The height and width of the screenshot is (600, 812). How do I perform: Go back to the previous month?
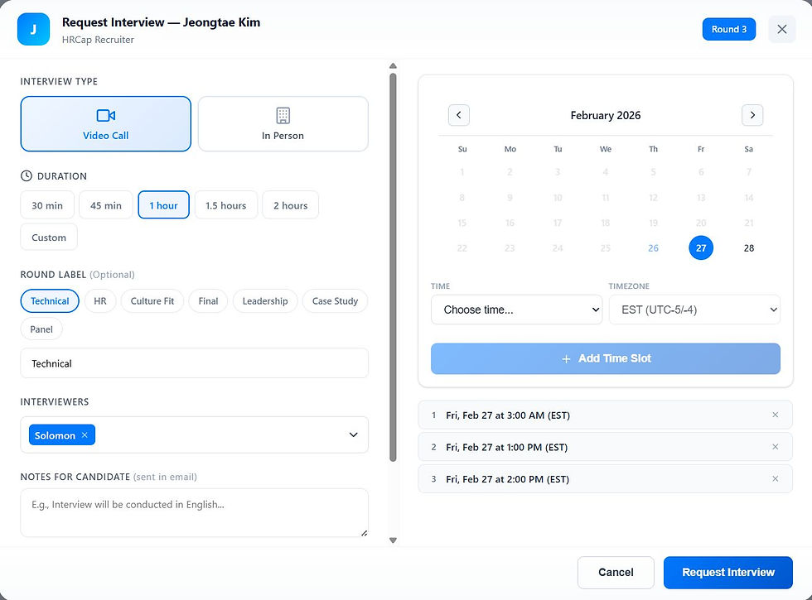459,115
